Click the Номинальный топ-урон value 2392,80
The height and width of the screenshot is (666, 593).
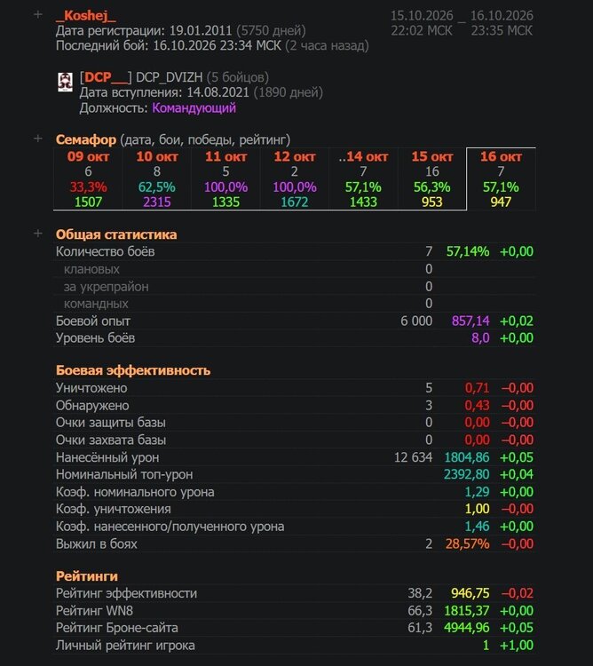pos(467,474)
